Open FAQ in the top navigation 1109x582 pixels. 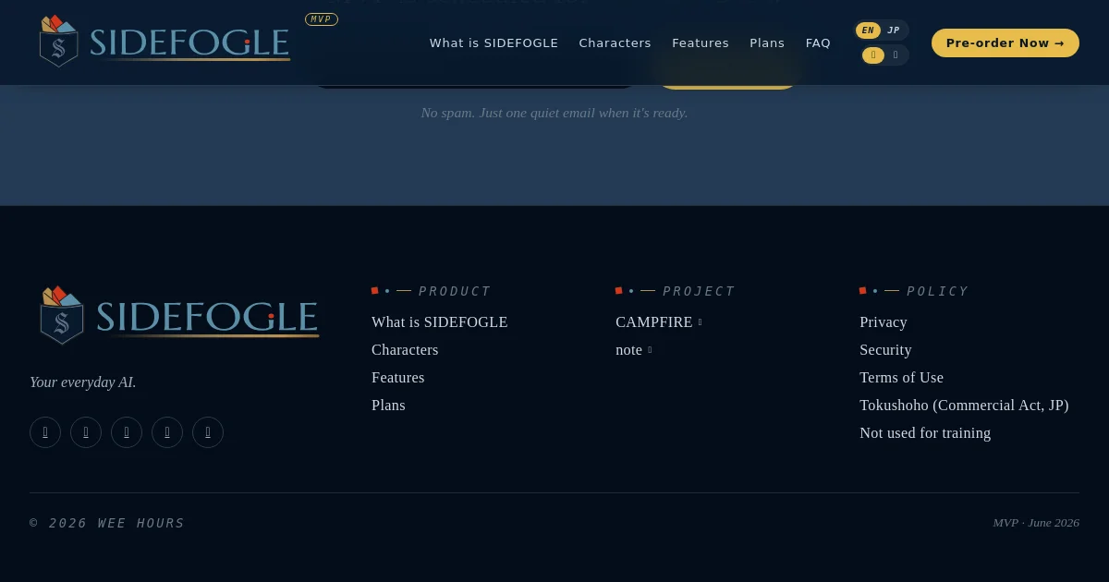[818, 43]
